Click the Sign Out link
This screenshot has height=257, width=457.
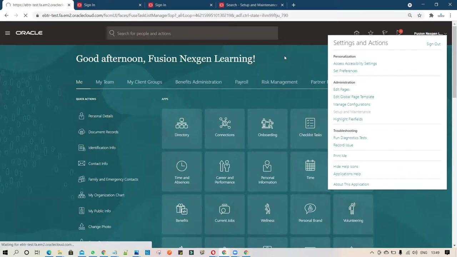point(433,44)
